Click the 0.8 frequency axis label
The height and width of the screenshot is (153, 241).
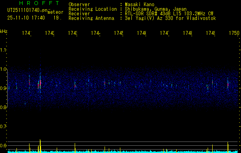tap(3, 107)
